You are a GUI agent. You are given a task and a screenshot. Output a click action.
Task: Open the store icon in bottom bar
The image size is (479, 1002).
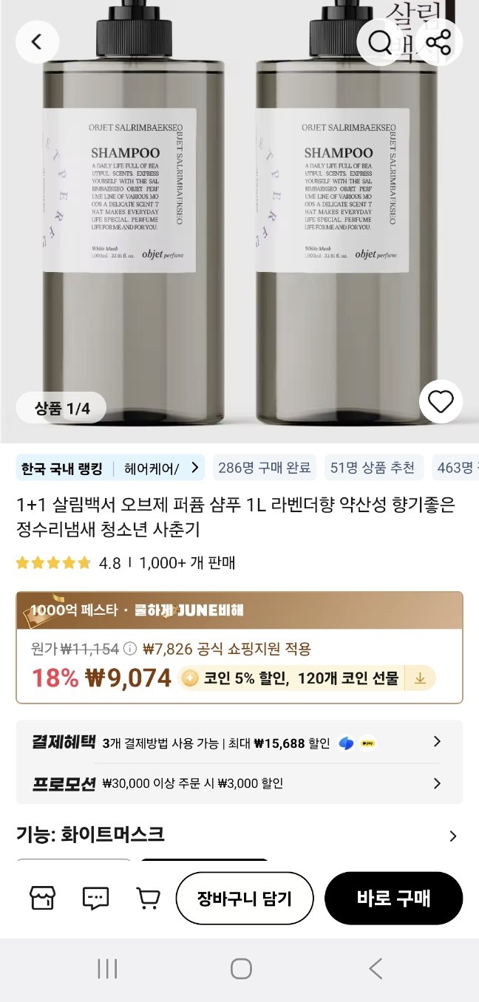tap(42, 898)
